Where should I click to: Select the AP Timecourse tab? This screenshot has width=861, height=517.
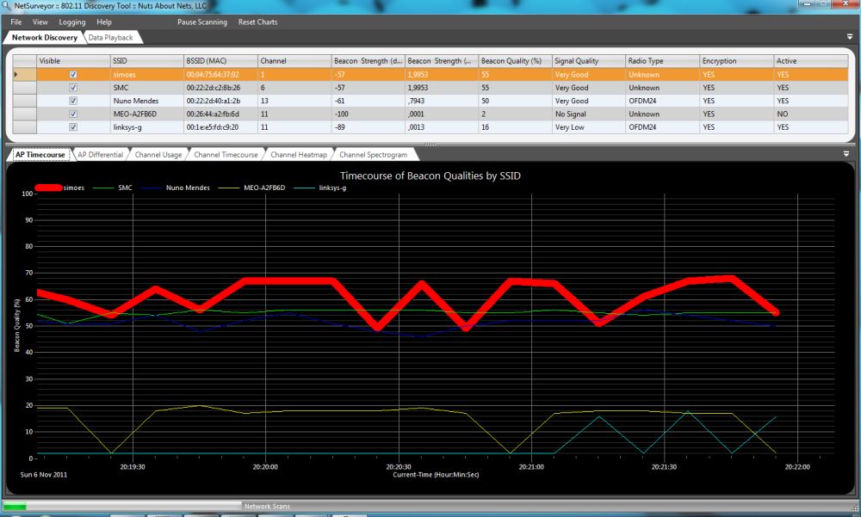(40, 155)
